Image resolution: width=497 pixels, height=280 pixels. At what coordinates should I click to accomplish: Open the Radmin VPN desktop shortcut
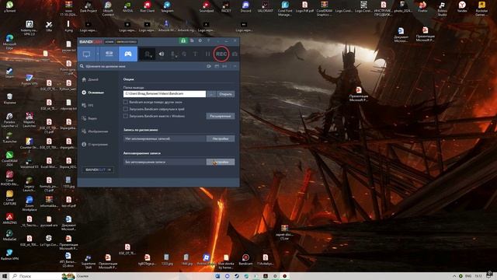[9, 254]
